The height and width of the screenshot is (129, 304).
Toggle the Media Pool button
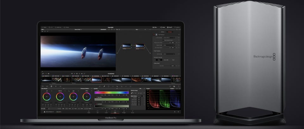(x=58, y=27)
